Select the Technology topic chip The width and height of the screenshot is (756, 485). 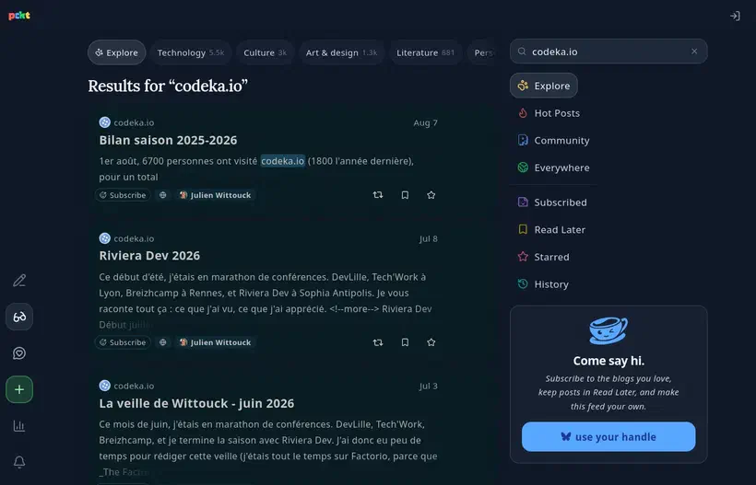pos(191,52)
